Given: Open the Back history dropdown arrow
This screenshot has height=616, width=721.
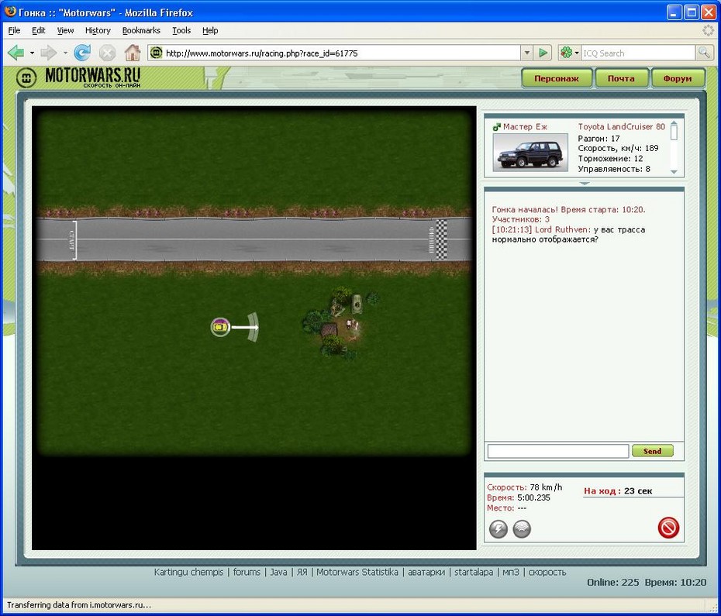Looking at the screenshot, I should pos(32,53).
